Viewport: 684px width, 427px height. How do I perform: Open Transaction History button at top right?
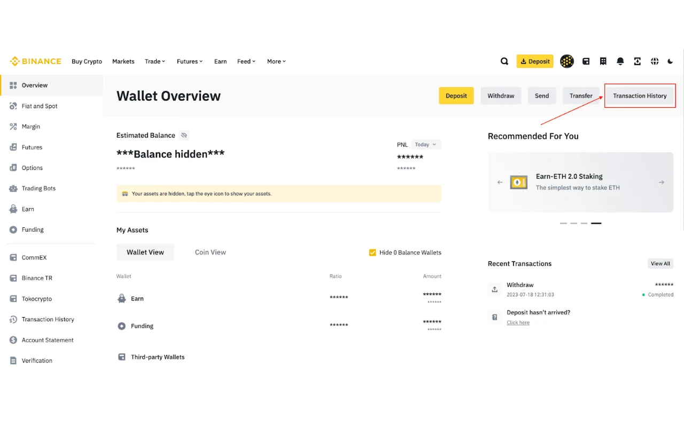[x=640, y=96]
